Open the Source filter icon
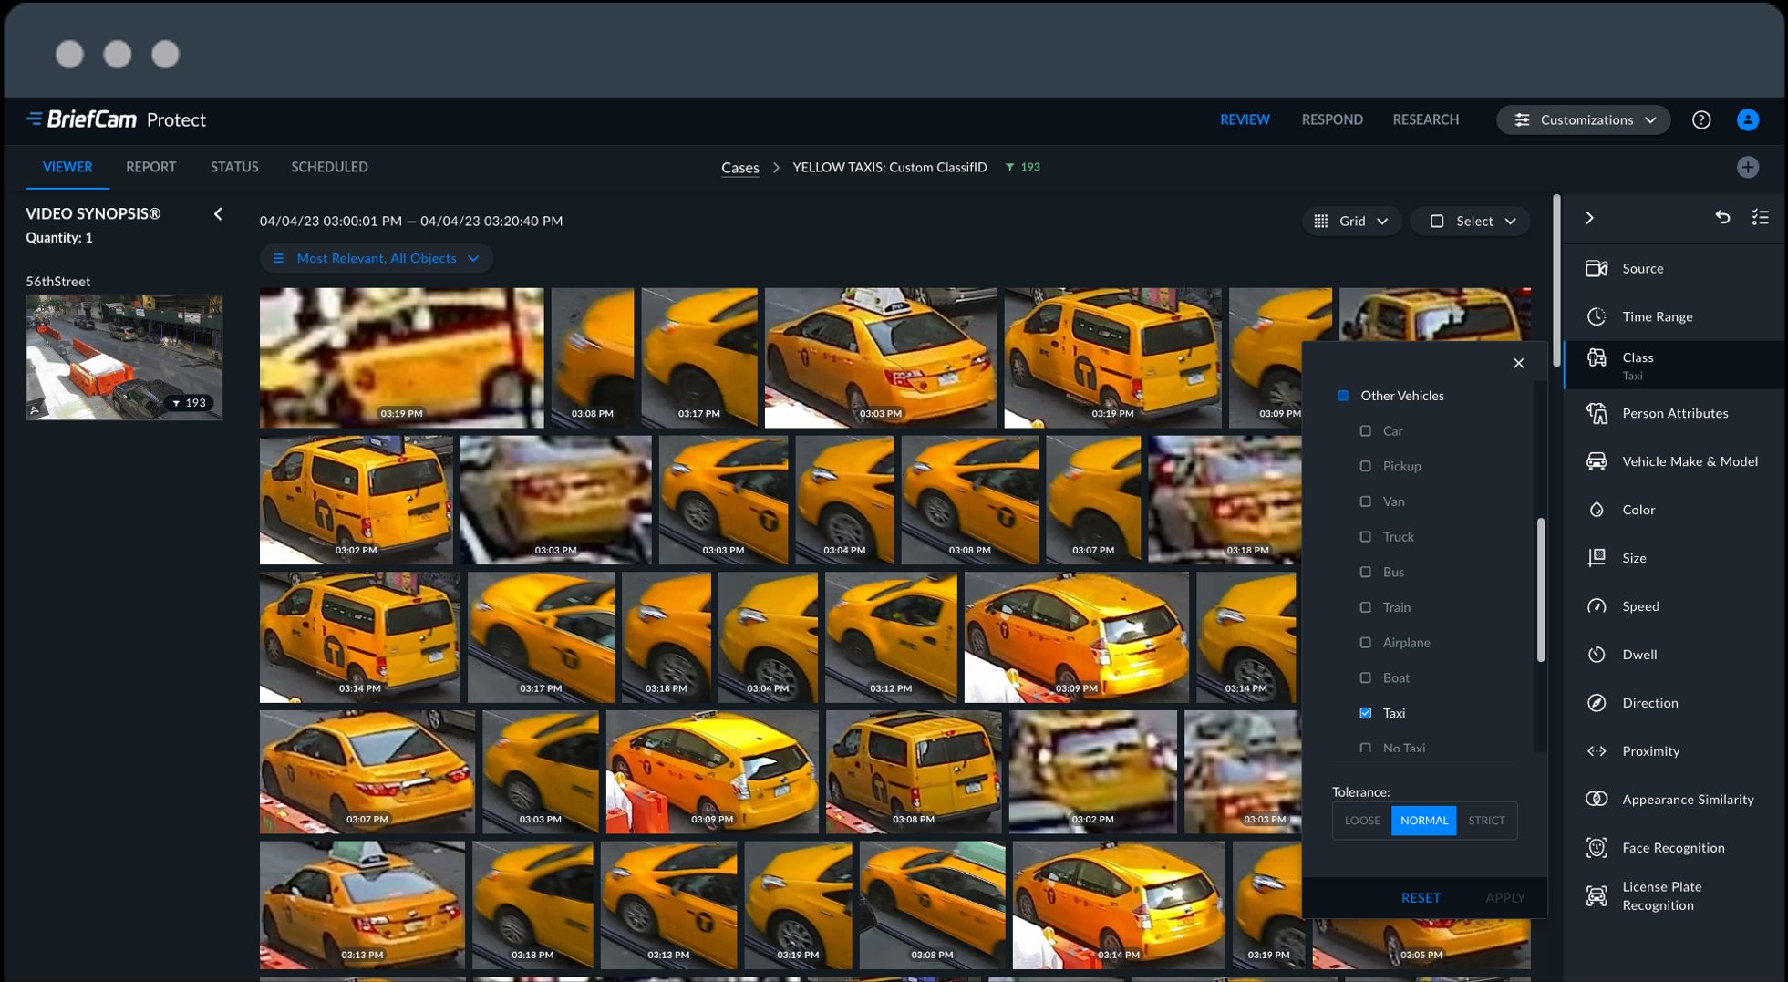 click(x=1596, y=268)
